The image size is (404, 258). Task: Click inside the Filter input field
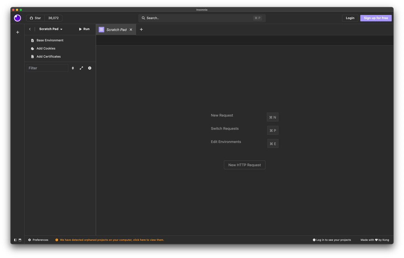[x=47, y=68]
